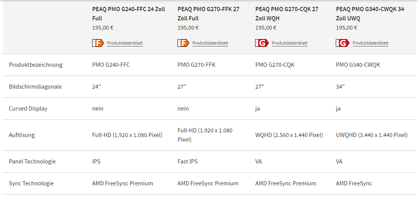418x198 pixels.
Task: Click the Bildschirmdiagonale row label
Action: pos(35,87)
